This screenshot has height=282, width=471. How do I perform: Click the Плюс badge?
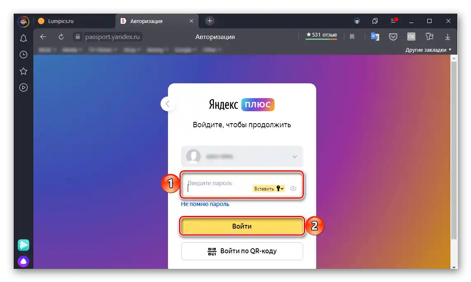coord(258,105)
